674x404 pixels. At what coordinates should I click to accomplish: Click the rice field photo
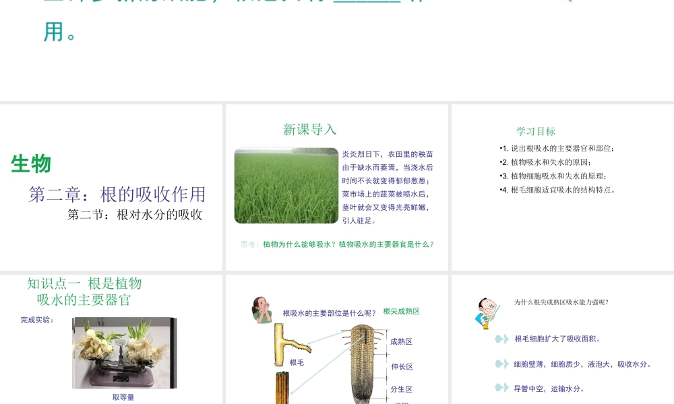[x=286, y=185]
